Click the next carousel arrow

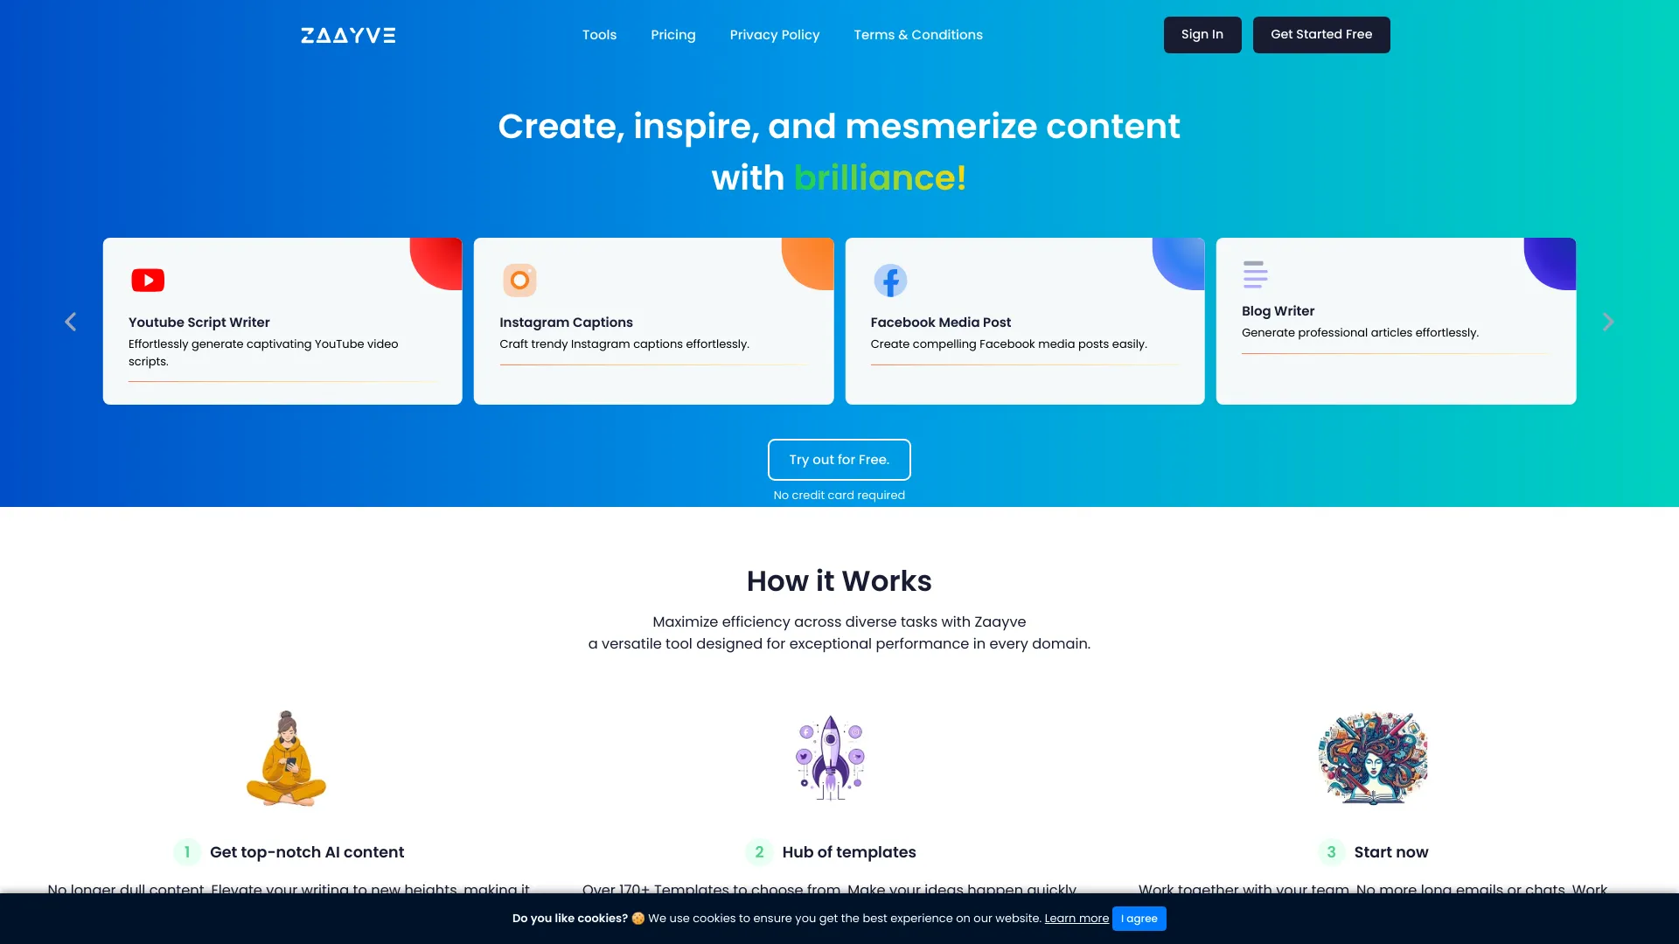[x=1607, y=322]
